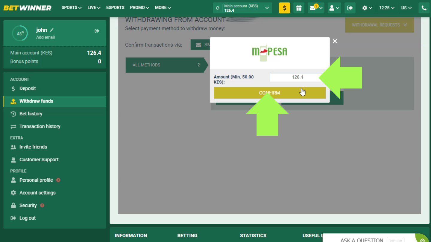Image resolution: width=431 pixels, height=242 pixels.
Task: Click the logout arrow icon in top bar
Action: pos(350,8)
